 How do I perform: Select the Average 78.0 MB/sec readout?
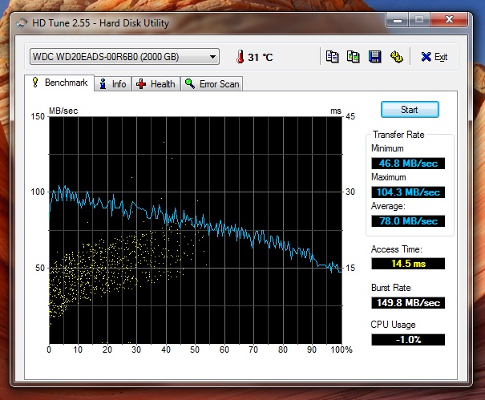pyautogui.click(x=407, y=220)
